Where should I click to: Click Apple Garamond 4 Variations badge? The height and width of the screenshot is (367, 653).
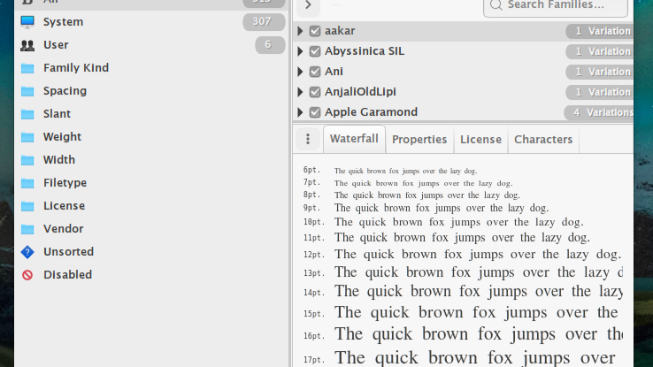coord(598,113)
